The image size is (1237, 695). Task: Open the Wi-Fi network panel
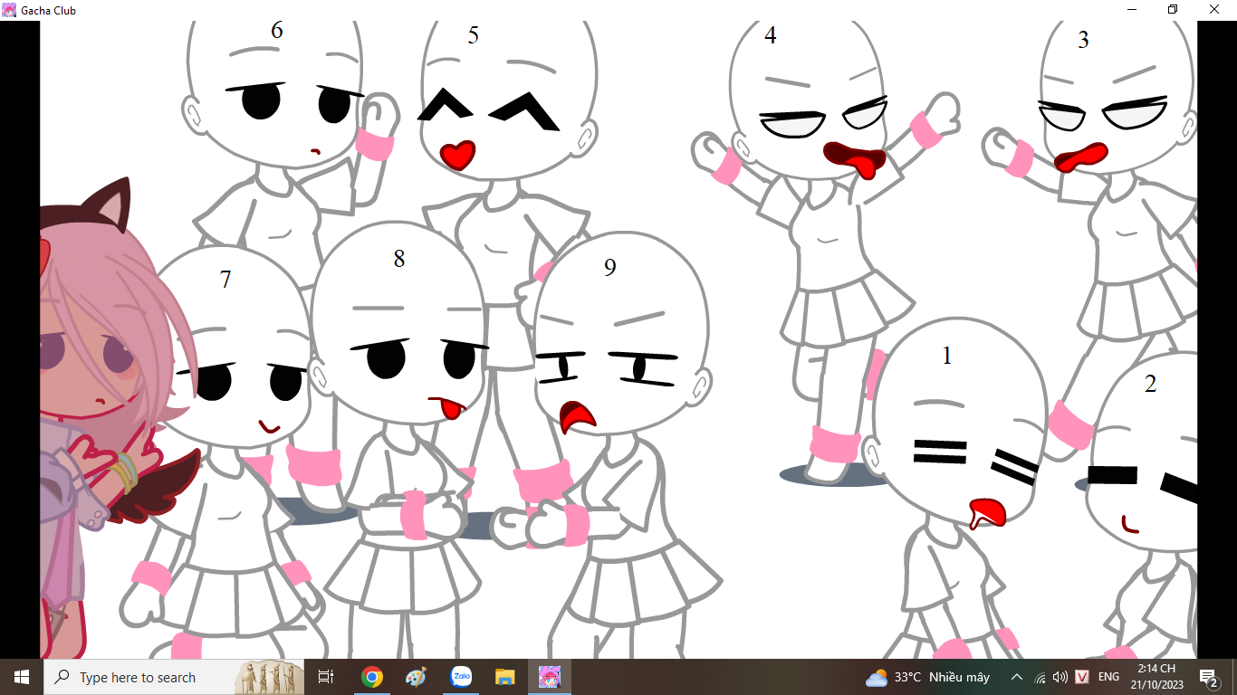click(1040, 677)
